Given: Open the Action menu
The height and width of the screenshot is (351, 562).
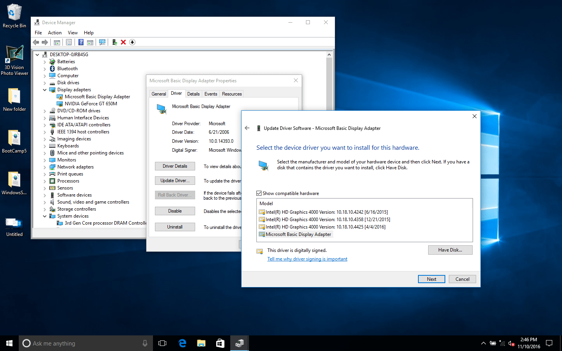Looking at the screenshot, I should click(55, 32).
